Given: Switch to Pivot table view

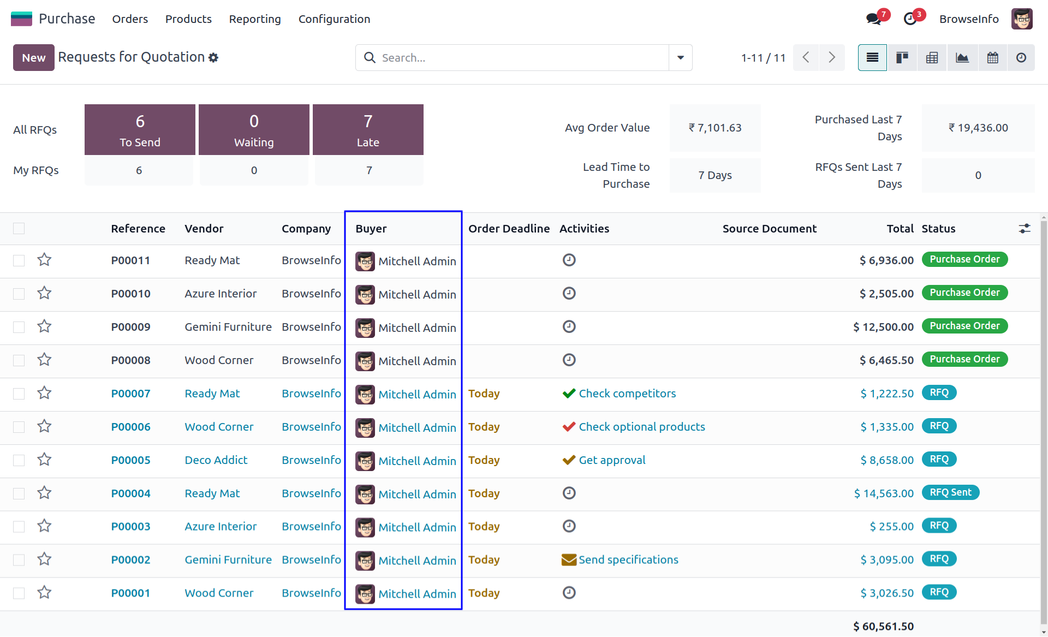Looking at the screenshot, I should coord(932,58).
